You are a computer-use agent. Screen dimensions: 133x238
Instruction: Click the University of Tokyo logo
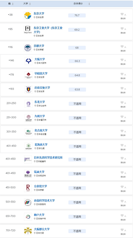(x=28, y=15)
